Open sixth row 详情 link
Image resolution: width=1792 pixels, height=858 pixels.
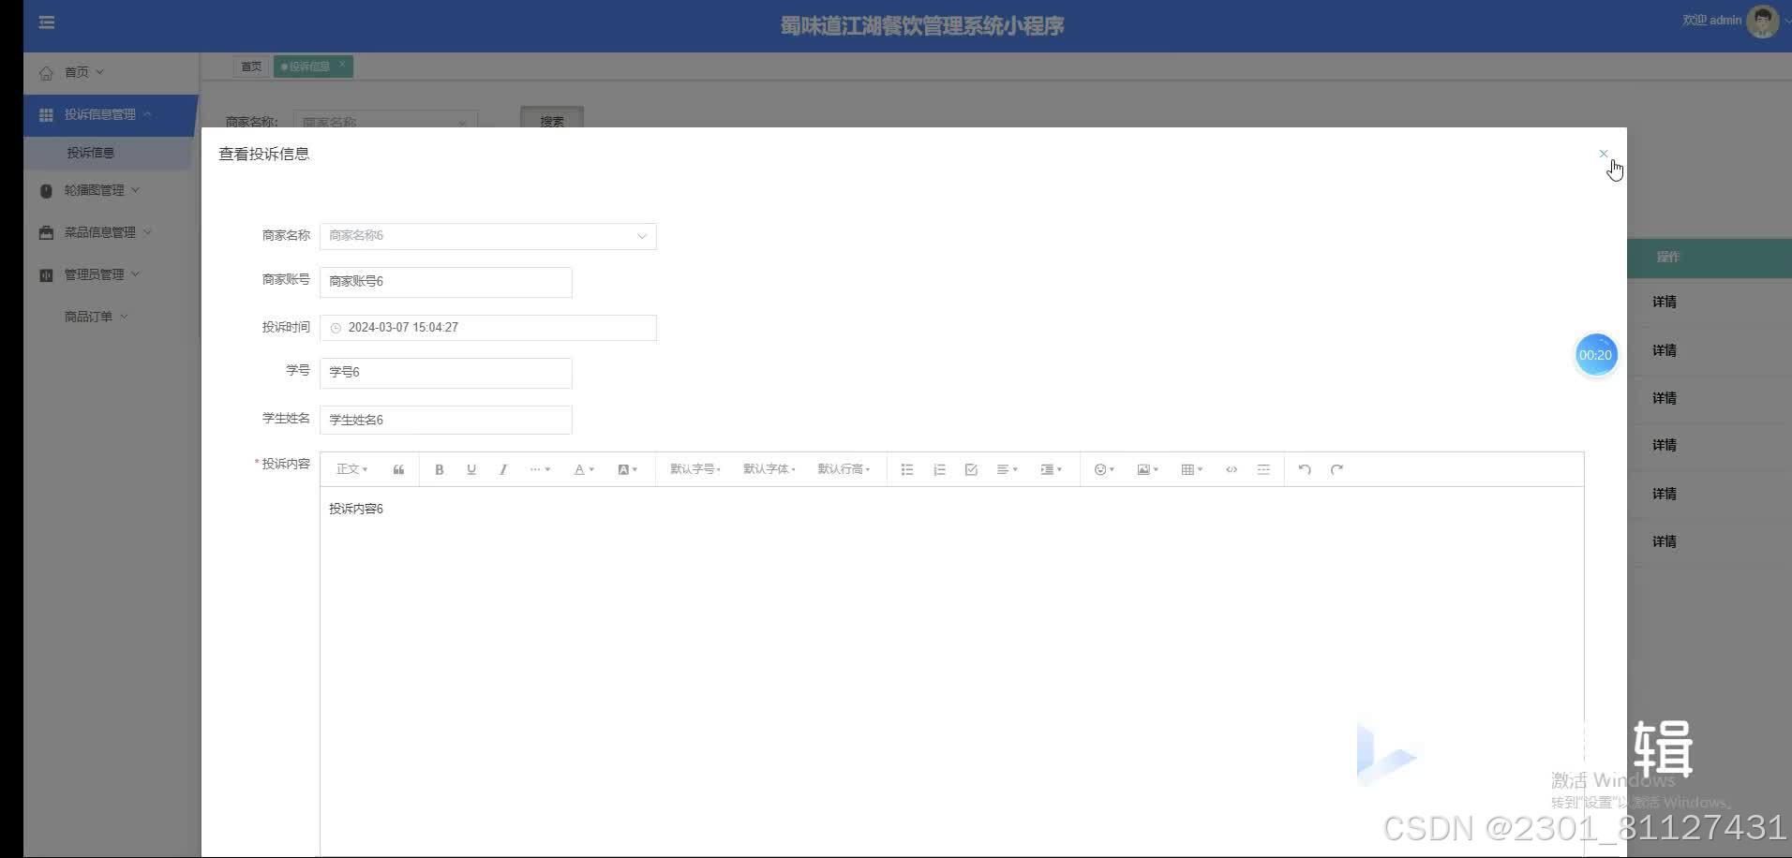(x=1664, y=541)
